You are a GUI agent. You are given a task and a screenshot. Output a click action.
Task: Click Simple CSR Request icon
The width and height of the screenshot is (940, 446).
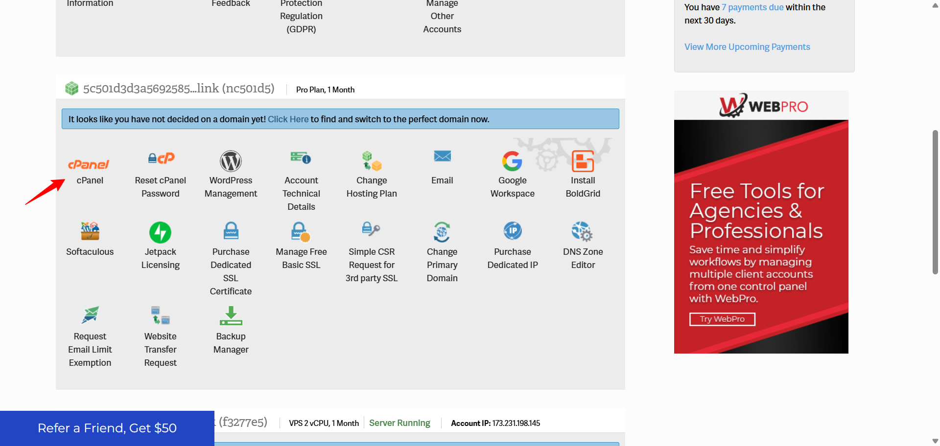click(x=371, y=228)
